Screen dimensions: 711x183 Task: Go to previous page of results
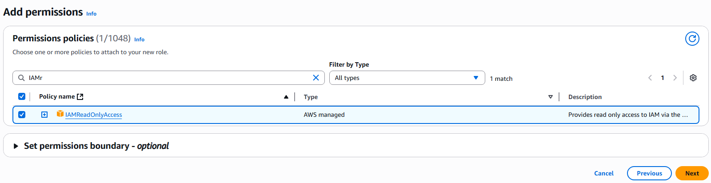click(x=650, y=78)
